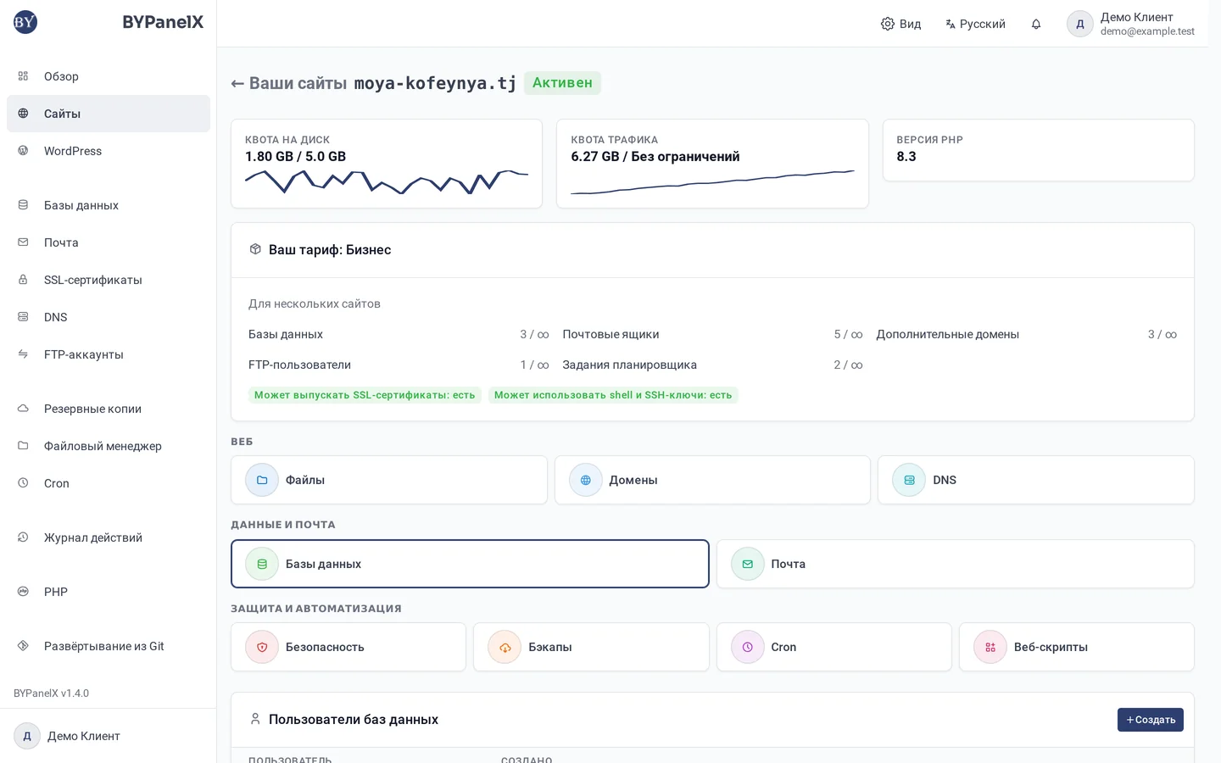
Task: Click the Демо Клиент avatar in header
Action: 1080,24
